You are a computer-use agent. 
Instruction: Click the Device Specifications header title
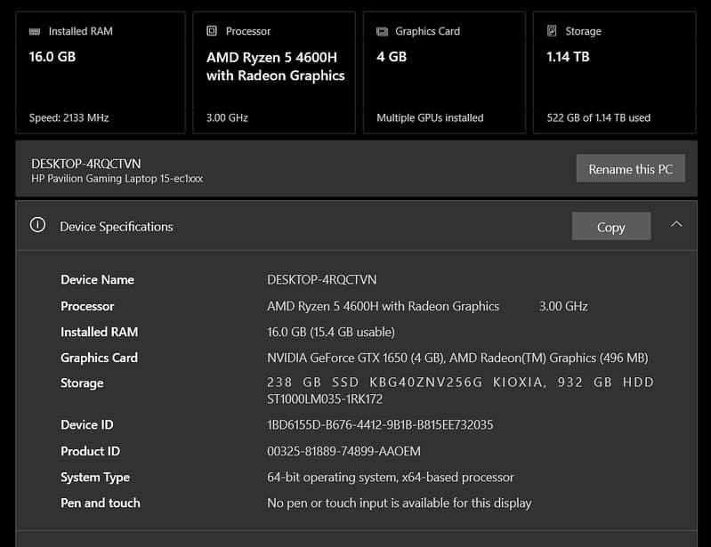[x=116, y=227]
